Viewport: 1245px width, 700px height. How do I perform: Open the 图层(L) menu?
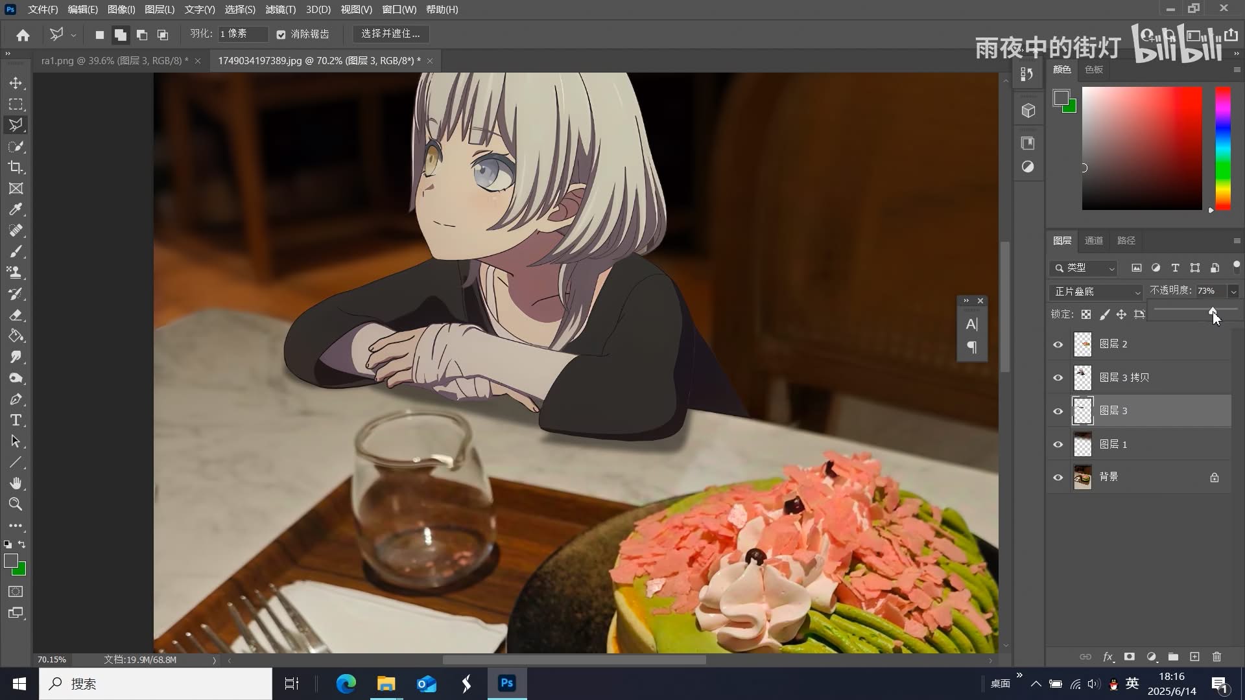160,10
